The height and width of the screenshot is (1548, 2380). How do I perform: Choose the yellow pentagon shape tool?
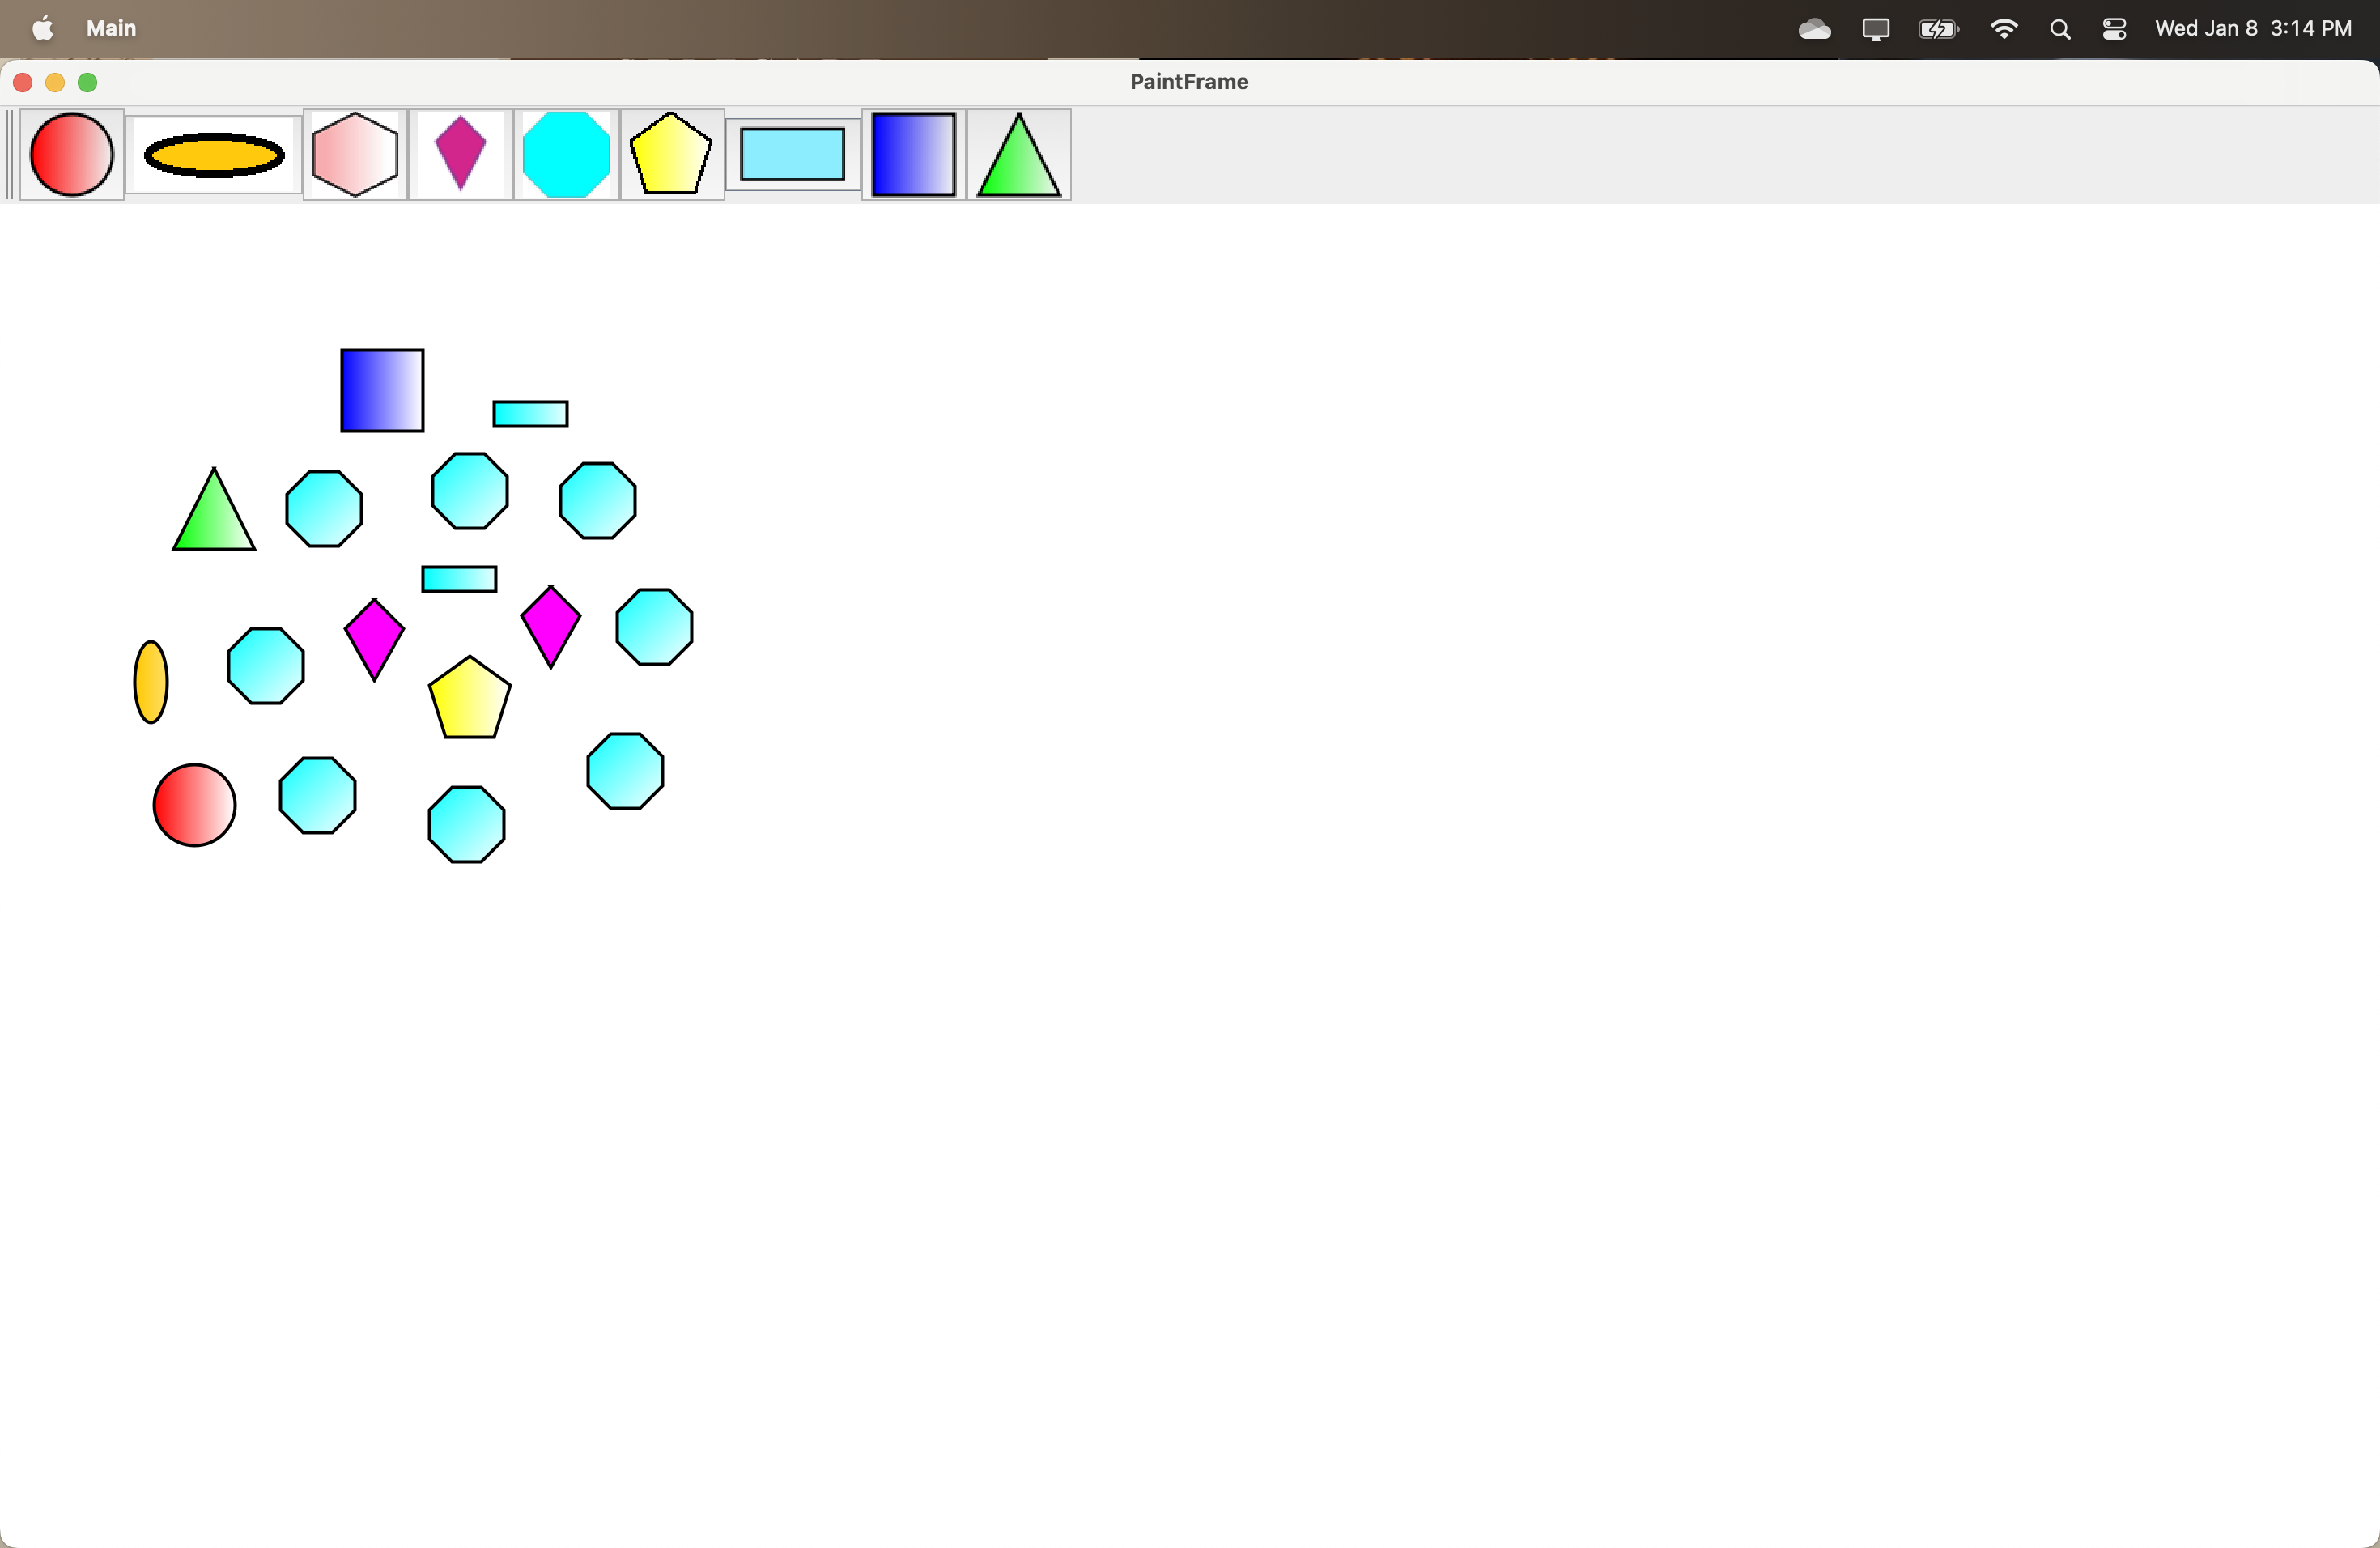click(671, 155)
